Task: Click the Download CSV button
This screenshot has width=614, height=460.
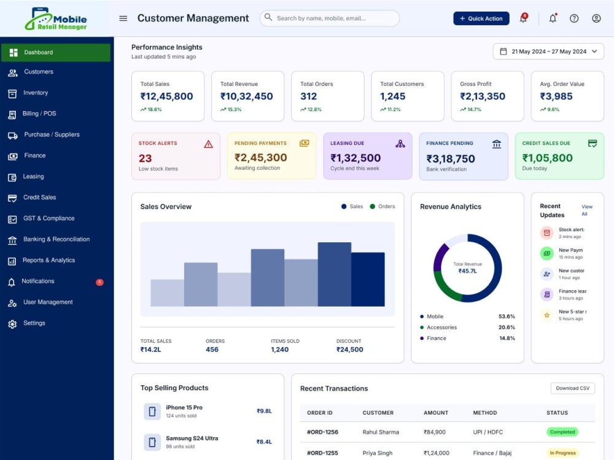Action: 572,388
